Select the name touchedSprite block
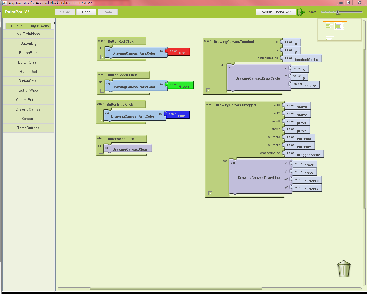The image size is (367, 294). [x=301, y=58]
